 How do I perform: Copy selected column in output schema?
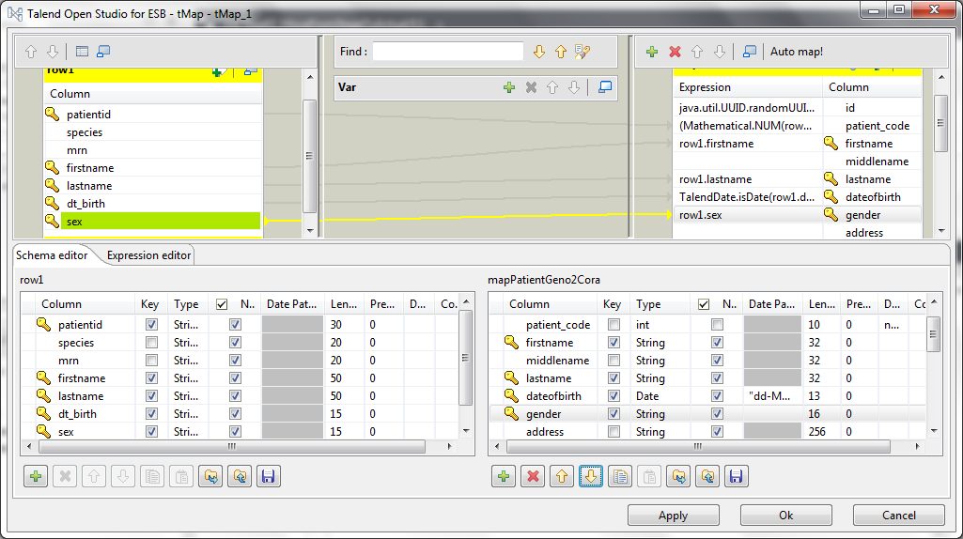[620, 476]
